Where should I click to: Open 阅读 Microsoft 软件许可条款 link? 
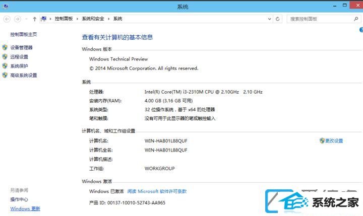click(x=157, y=191)
